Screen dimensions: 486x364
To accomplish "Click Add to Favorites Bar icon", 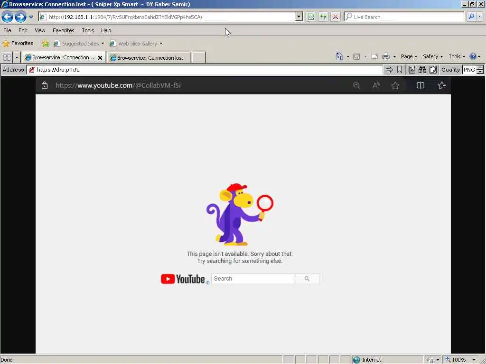I will 46,43.
